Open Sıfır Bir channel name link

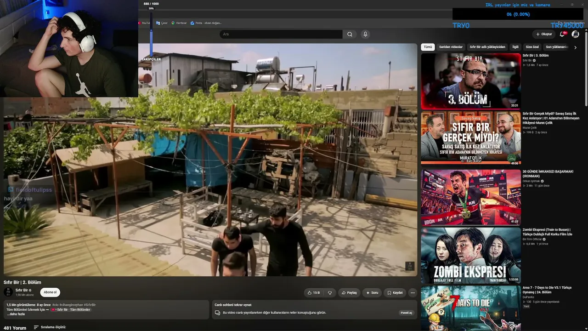[22, 290]
